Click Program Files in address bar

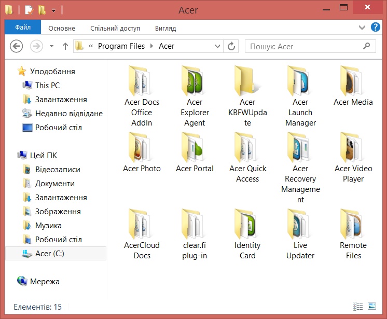coord(121,46)
